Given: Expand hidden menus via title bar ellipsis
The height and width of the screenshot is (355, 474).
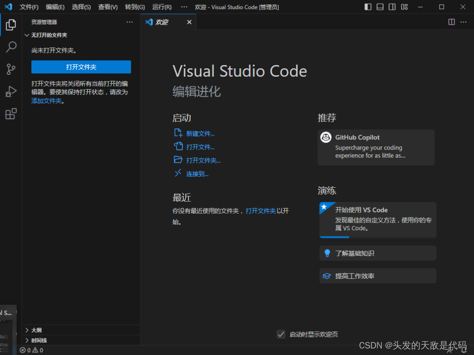Looking at the screenshot, I should [184, 7].
